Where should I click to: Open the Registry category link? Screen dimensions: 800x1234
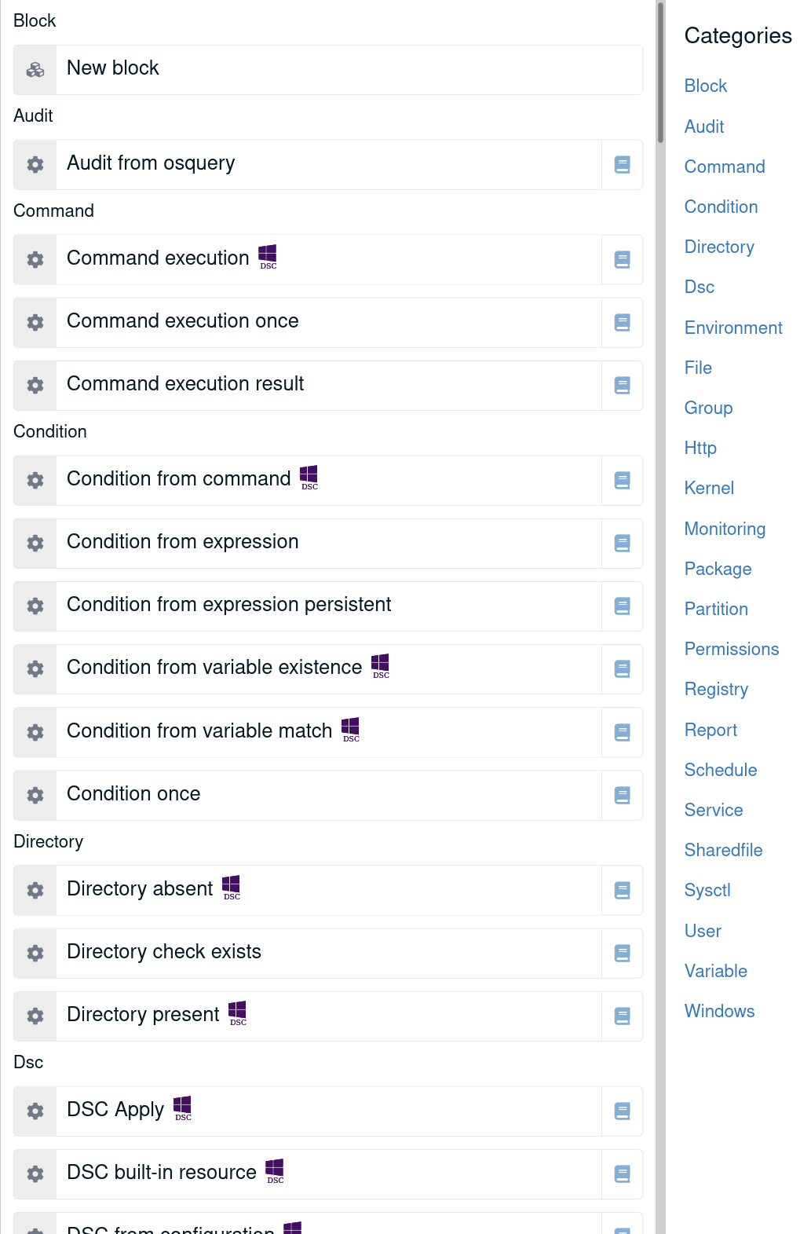point(716,689)
